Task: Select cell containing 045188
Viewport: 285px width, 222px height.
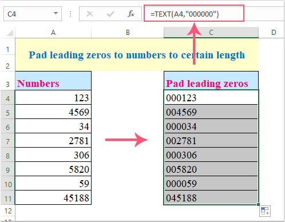Action: pos(211,197)
